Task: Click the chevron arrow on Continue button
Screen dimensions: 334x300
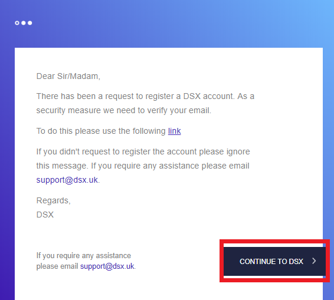Action: (314, 261)
